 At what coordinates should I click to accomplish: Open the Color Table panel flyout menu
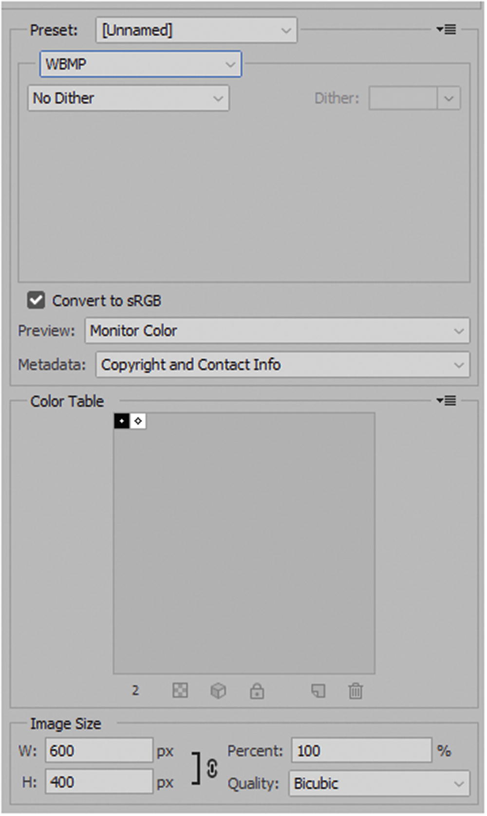448,401
